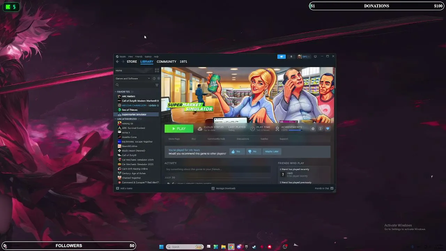This screenshot has width=446, height=251.
Task: Open Steam taskbar icon
Action: coord(254,247)
